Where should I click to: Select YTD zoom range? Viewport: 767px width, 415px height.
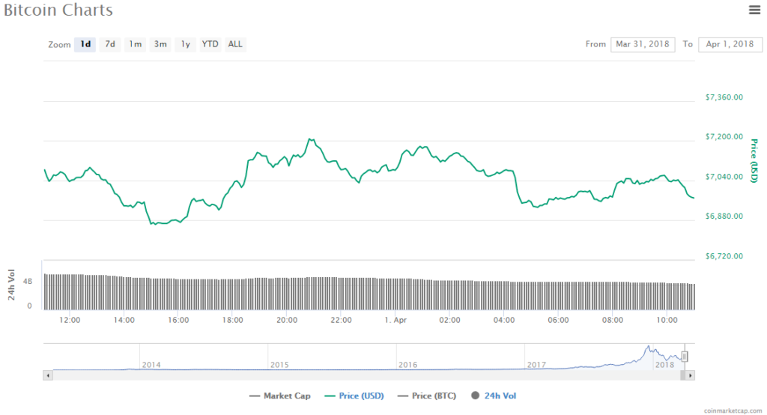tap(210, 44)
